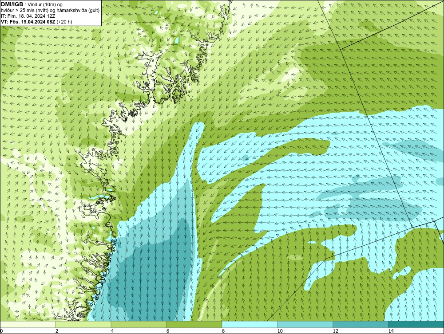Click the '8' label on the legend scale
This screenshot has height=334, width=444.
tap(223, 331)
